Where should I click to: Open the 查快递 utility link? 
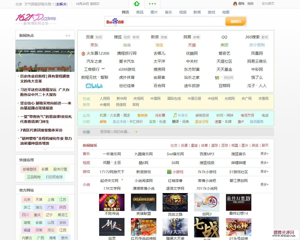click(142, 116)
